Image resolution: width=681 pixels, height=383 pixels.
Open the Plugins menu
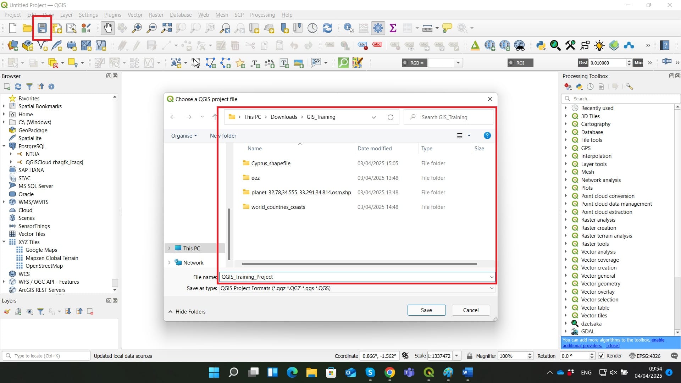tap(112, 15)
